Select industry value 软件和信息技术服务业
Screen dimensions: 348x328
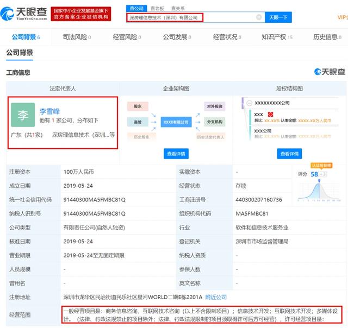click(262, 228)
